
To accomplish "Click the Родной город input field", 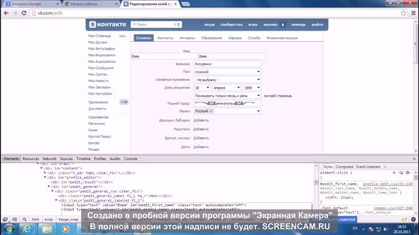I will [x=227, y=103].
